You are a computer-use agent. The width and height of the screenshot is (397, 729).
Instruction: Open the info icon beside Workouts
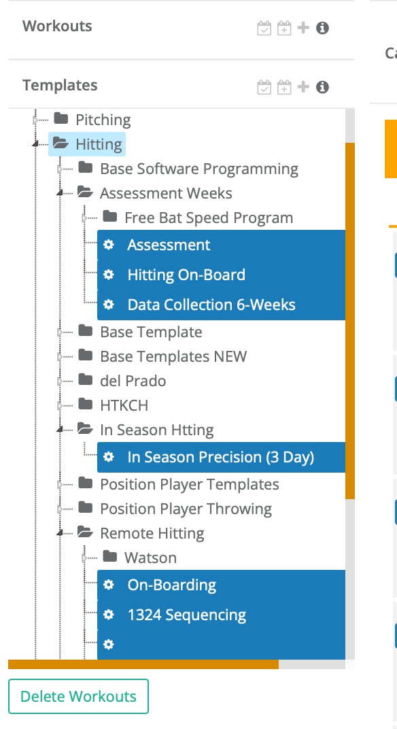pyautogui.click(x=323, y=28)
